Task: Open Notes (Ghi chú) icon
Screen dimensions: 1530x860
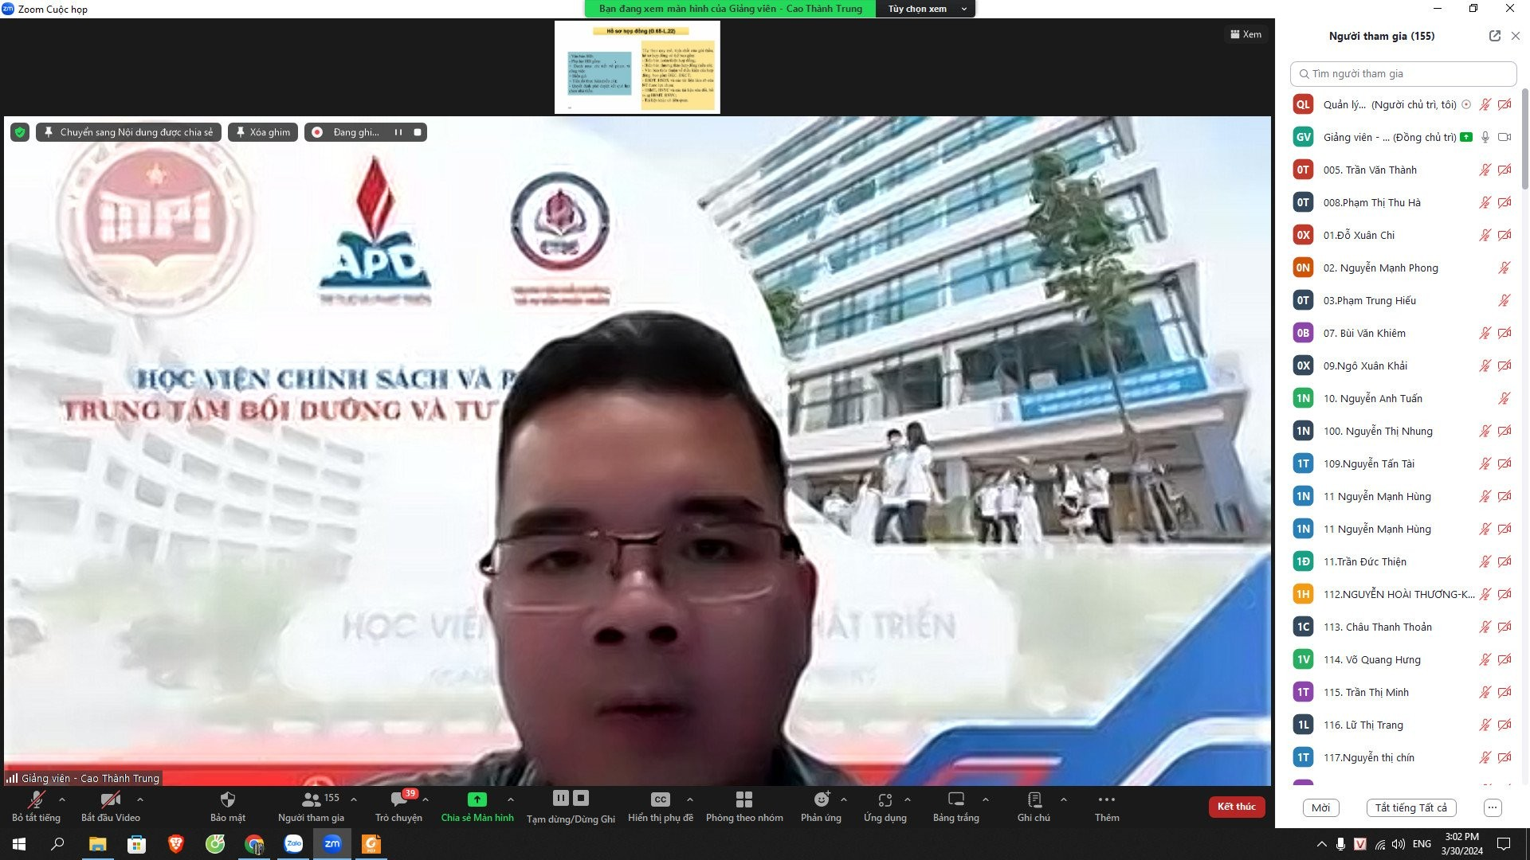Action: coord(1034,799)
